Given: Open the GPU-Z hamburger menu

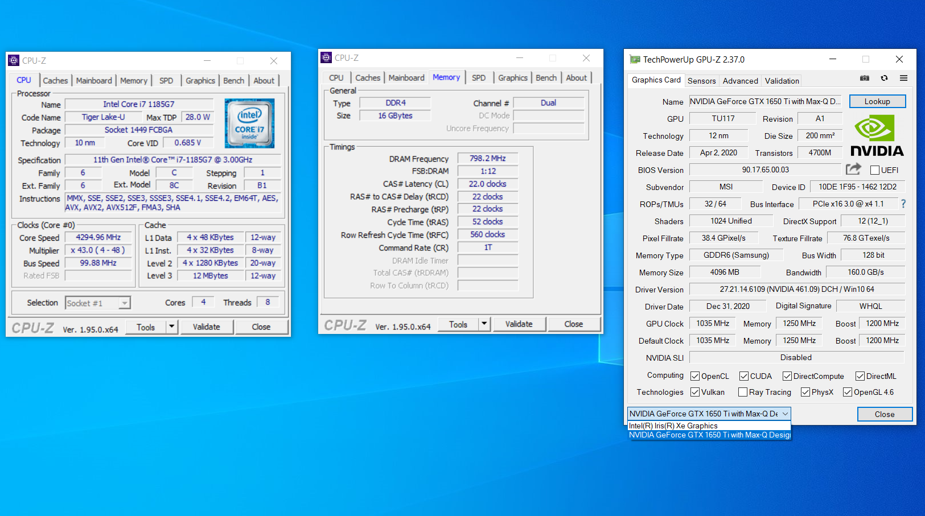Looking at the screenshot, I should tap(903, 78).
